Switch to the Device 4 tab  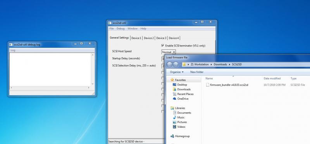pos(174,38)
